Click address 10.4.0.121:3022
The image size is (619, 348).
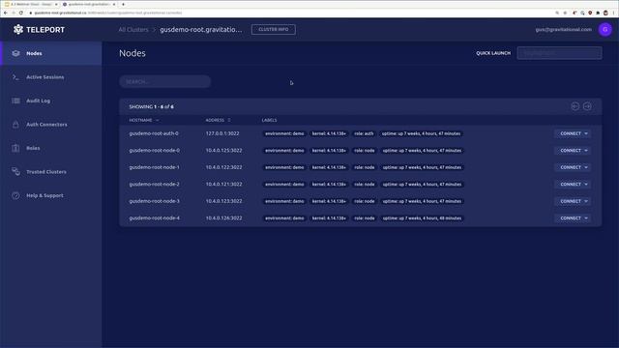223,185
